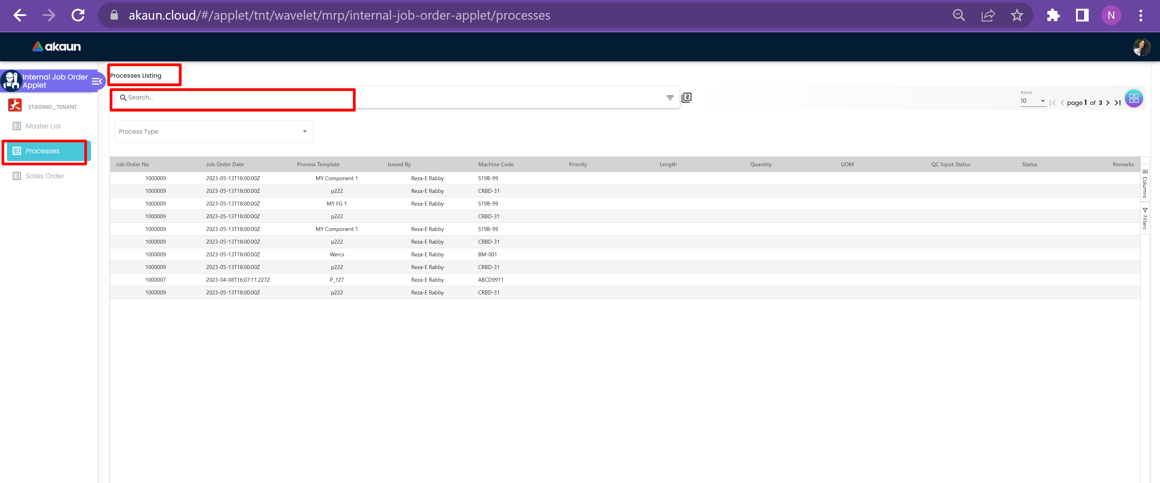Screen dimensions: 1160x483
Task: Open the Columns side panel
Action: (x=1145, y=184)
